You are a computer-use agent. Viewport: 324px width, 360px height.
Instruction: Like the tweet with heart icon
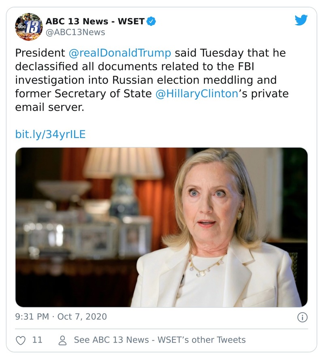tap(20, 340)
